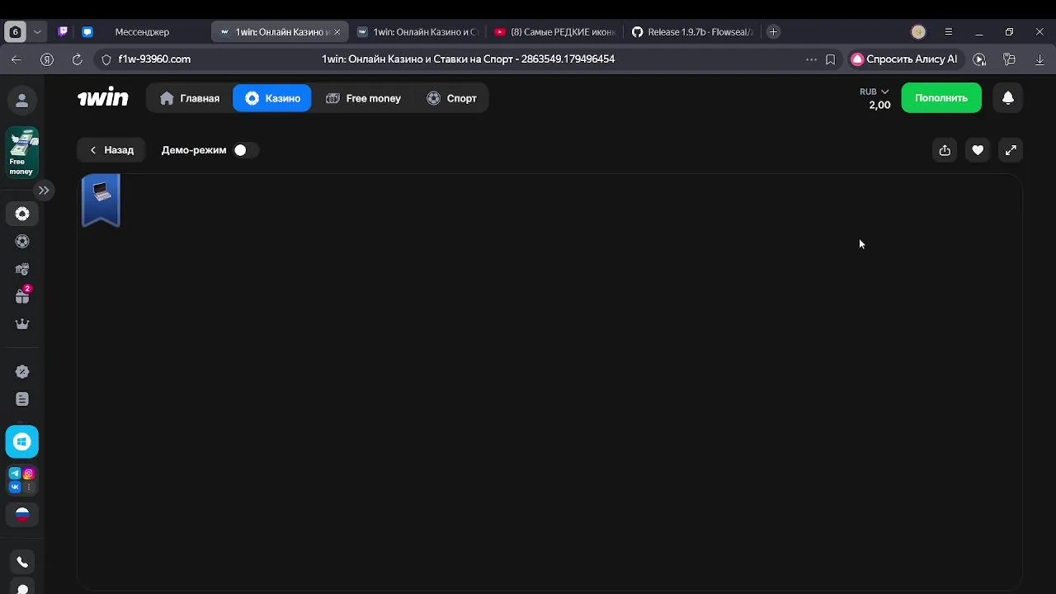Open the percent promotions icon in sidebar
1056x594 pixels.
pos(22,372)
